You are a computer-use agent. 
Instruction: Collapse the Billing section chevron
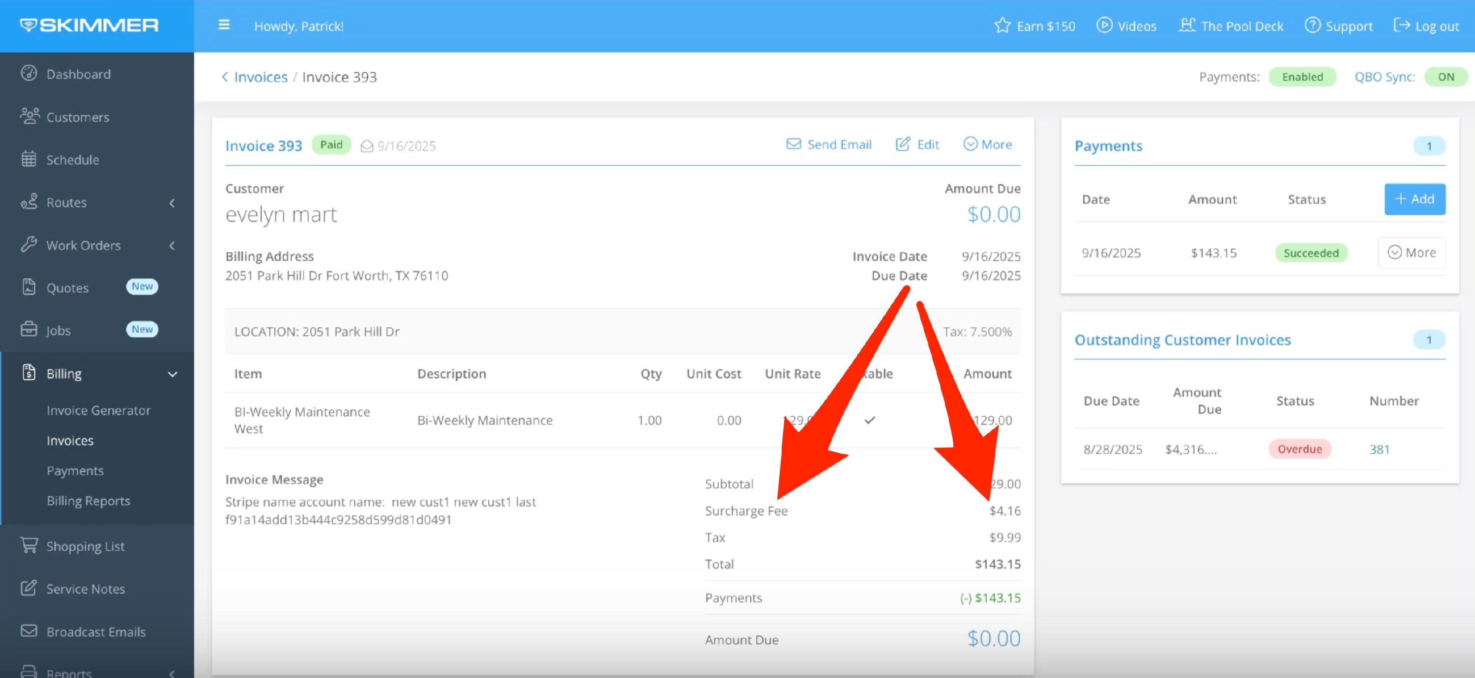tap(173, 373)
